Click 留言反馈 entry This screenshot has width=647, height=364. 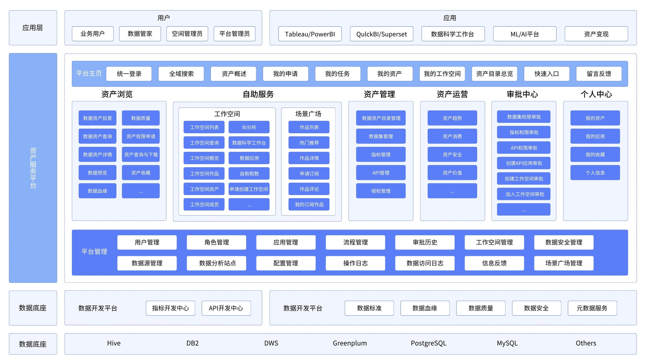tap(598, 74)
